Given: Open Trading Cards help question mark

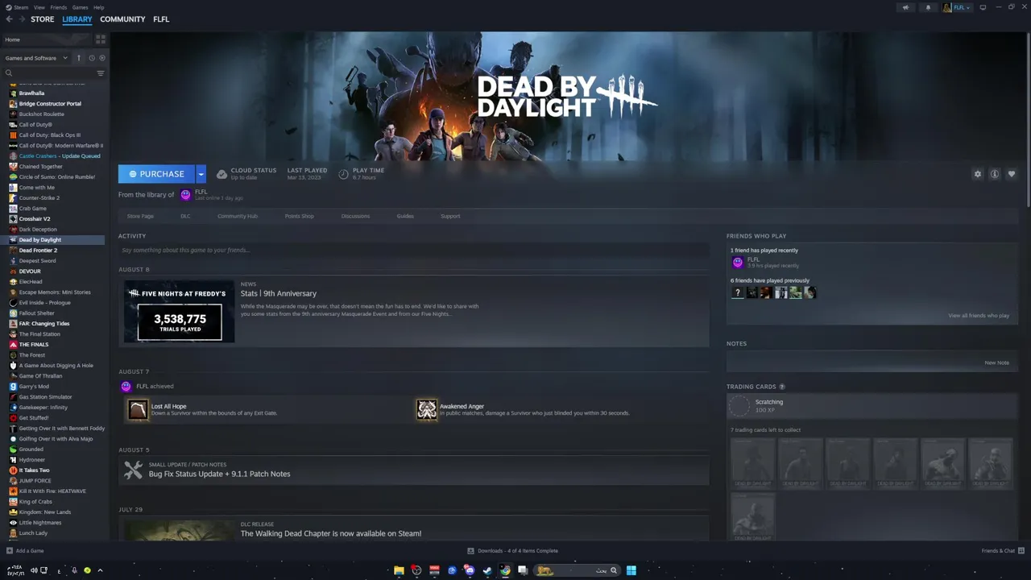Looking at the screenshot, I should (x=782, y=387).
